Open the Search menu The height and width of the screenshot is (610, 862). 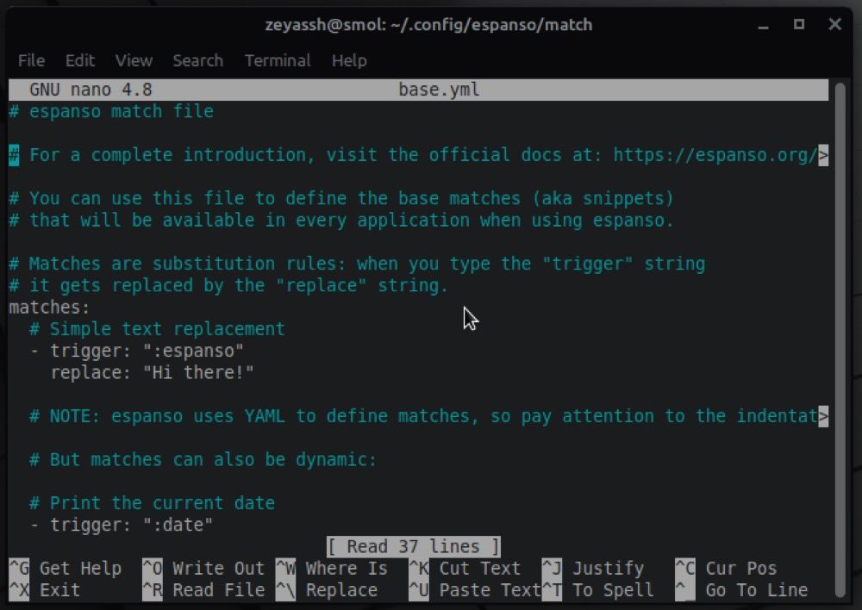coord(198,60)
